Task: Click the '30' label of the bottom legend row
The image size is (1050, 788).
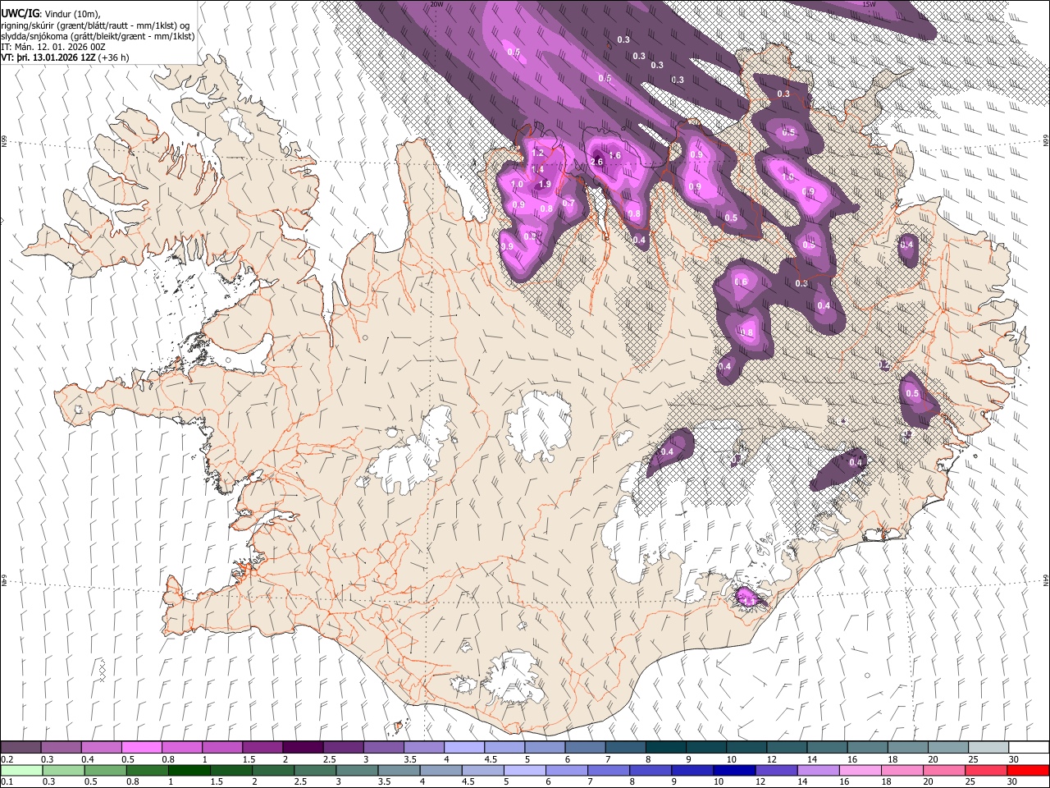Action: point(1014,781)
